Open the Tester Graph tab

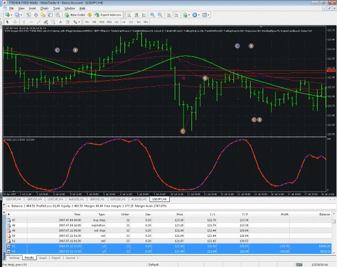pos(43,258)
